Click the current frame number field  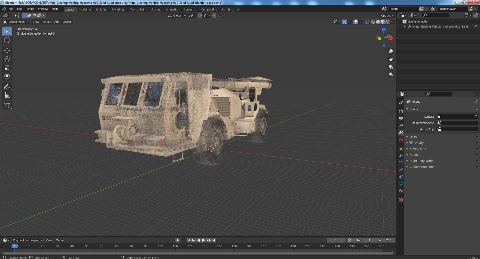tap(336, 240)
